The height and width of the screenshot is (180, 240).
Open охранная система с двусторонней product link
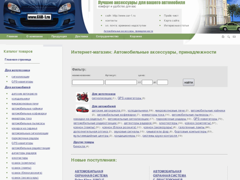tap(169, 175)
